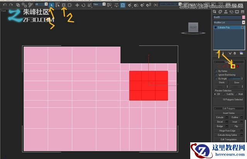Click the Bridge button
The image size is (247, 159).
[x=220, y=126]
